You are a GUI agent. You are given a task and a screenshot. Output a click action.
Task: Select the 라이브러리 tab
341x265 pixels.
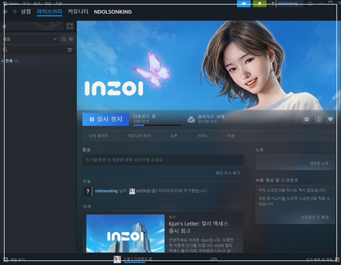point(49,12)
